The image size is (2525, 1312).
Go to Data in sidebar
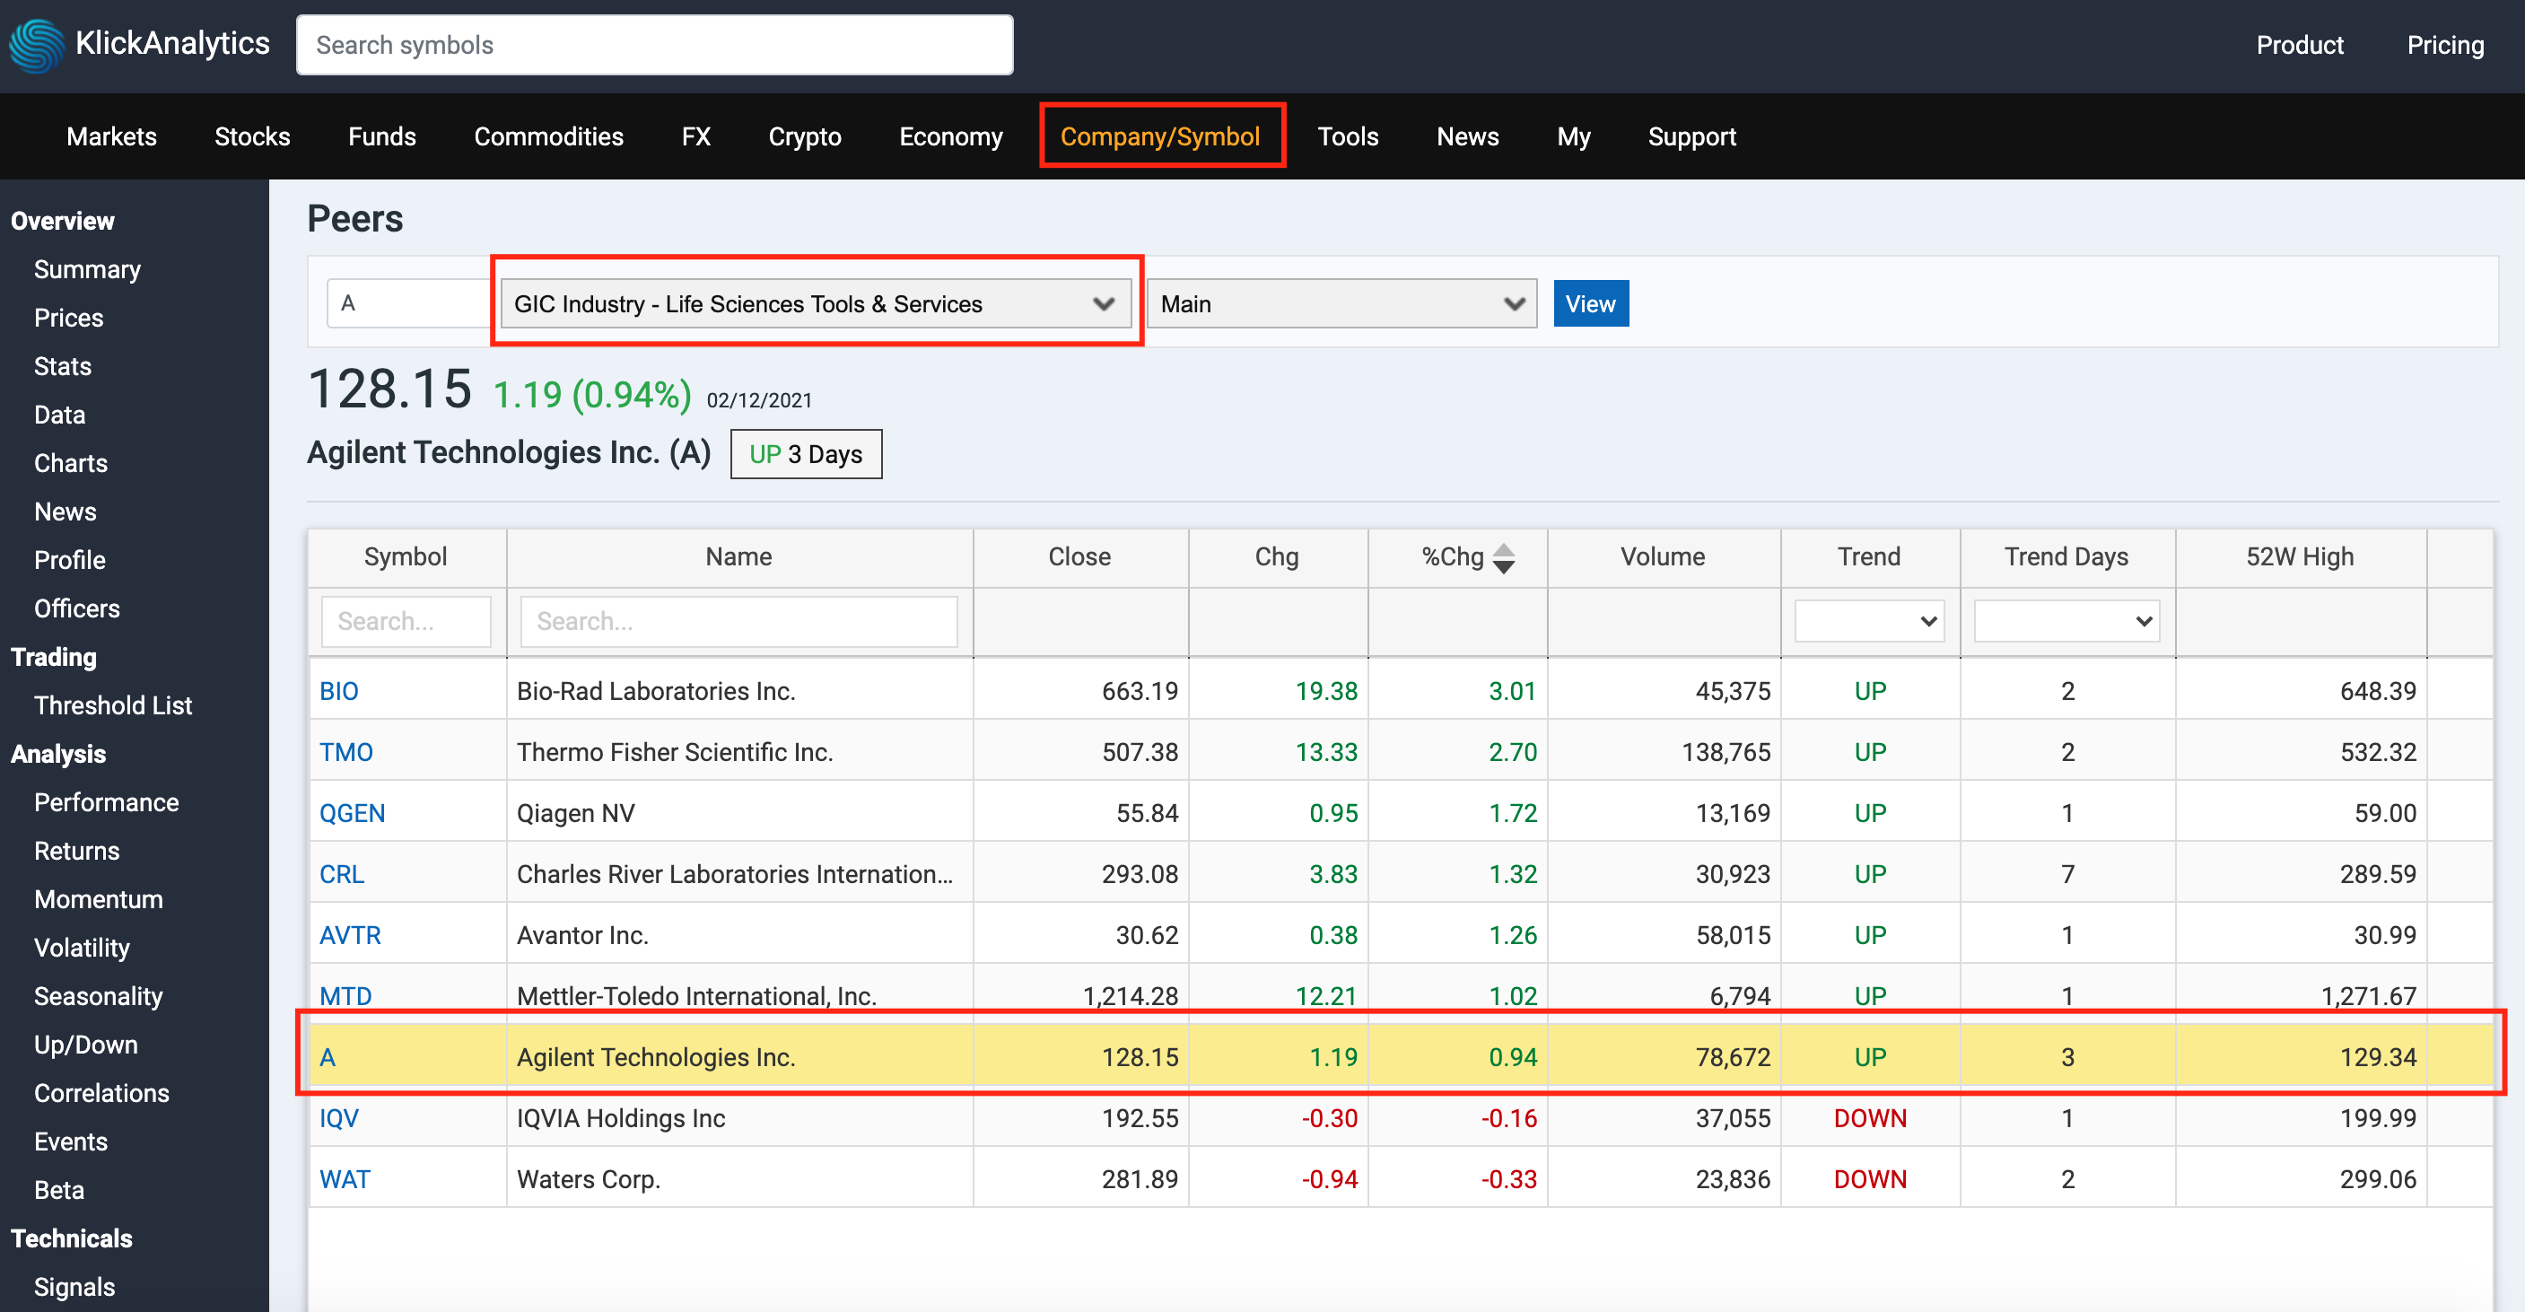(60, 415)
